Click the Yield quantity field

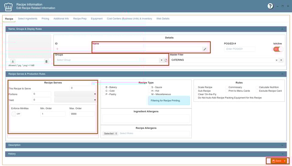[x=42, y=100]
